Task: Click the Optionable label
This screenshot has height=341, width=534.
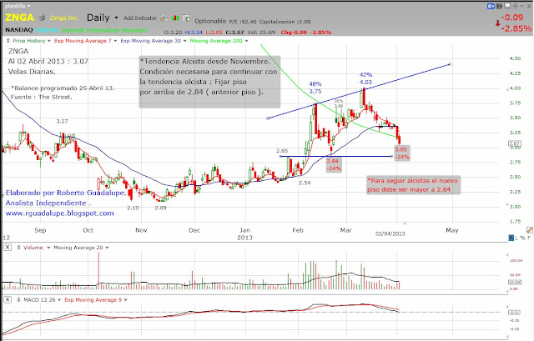Action: point(210,21)
